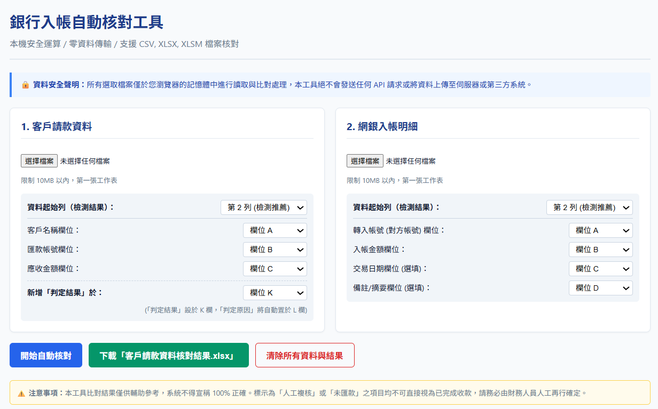Image resolution: width=658 pixels, height=409 pixels.
Task: Click the 資料安全聲明 label
Action: (x=59, y=85)
